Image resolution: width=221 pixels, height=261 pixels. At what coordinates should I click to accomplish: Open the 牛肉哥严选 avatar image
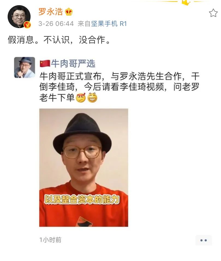point(25,67)
